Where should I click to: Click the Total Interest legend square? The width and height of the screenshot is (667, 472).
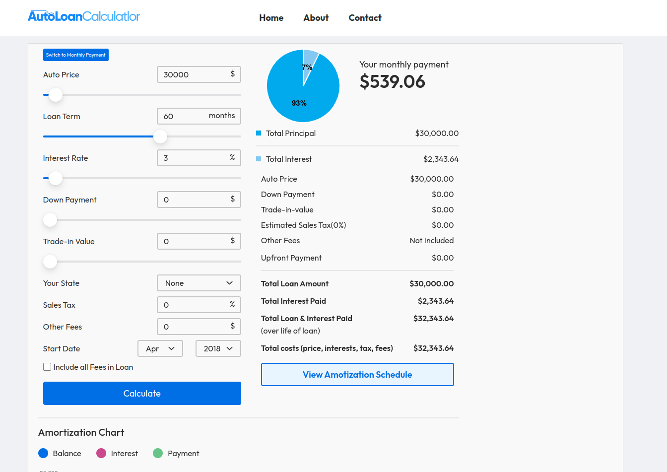pos(259,159)
